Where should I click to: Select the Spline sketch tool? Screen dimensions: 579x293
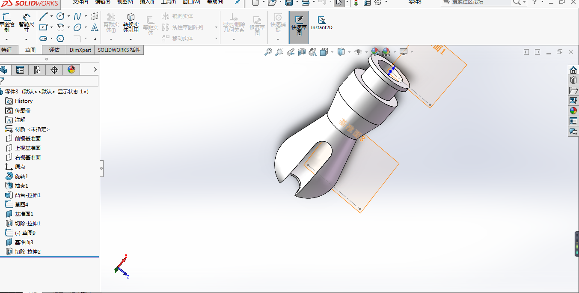[x=77, y=17]
